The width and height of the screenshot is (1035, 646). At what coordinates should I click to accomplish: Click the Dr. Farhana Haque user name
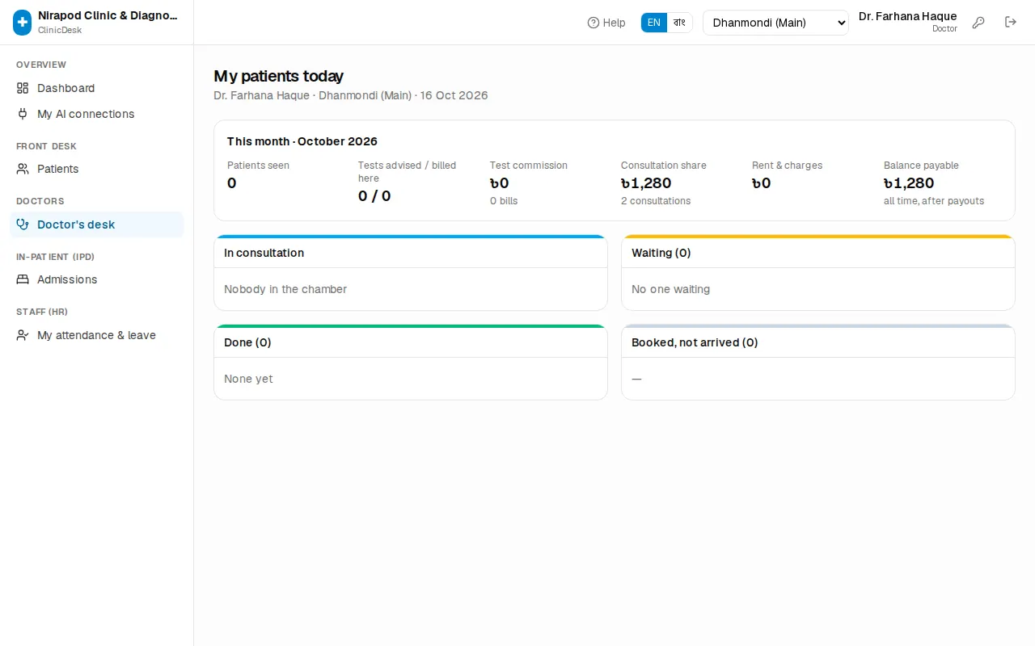(x=907, y=16)
